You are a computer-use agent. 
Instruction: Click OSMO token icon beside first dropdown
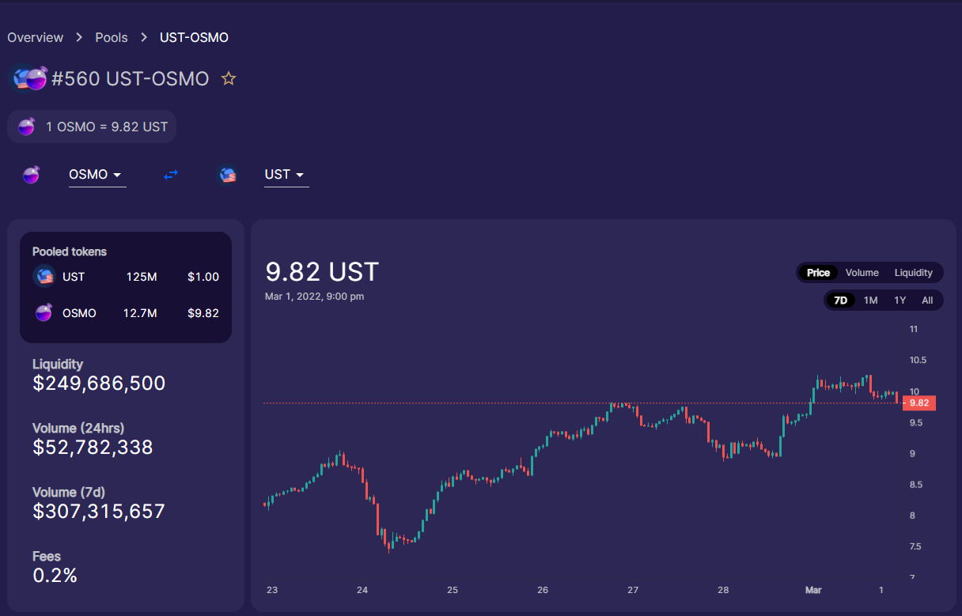click(x=31, y=175)
